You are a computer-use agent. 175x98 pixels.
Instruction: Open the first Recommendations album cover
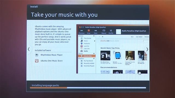tap(105, 72)
